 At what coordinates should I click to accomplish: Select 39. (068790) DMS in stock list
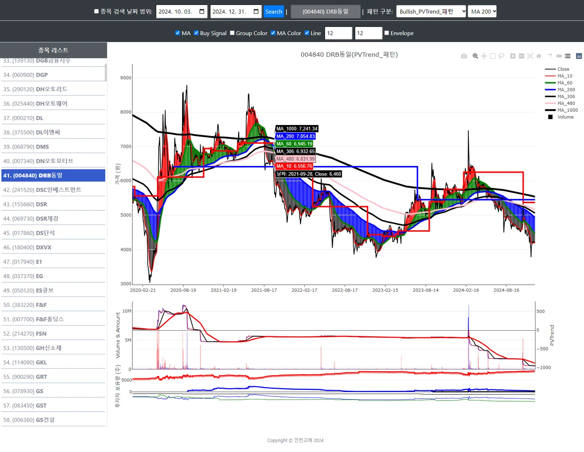(x=53, y=147)
